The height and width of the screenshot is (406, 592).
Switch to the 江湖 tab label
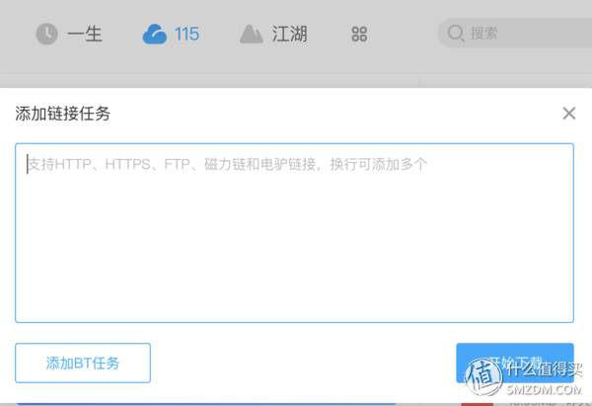(289, 34)
